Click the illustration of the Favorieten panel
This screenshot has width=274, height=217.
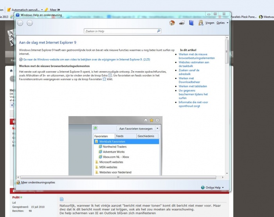(x=115, y=146)
